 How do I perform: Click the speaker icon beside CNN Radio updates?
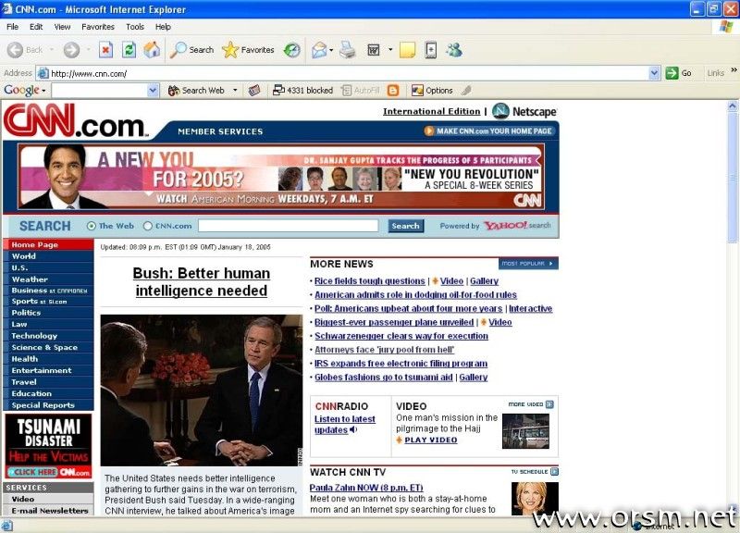coord(353,429)
